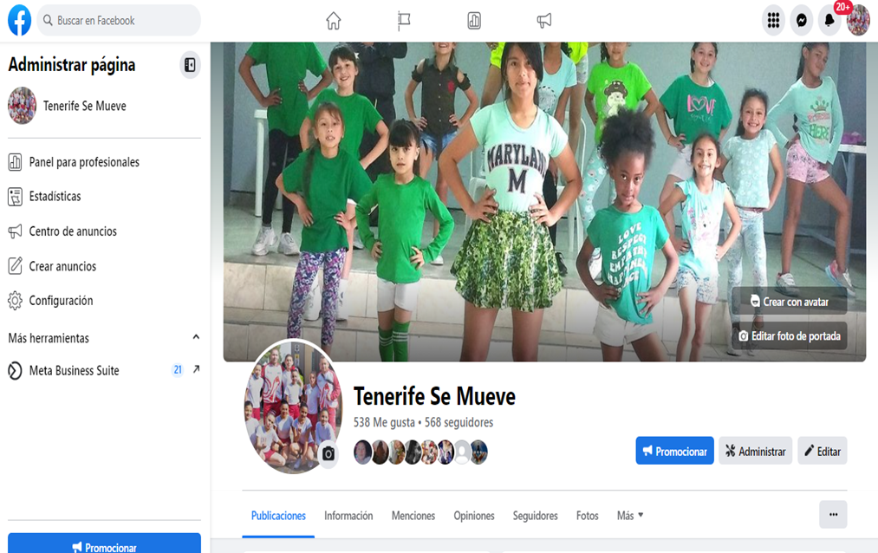
Task: Collapse the Administrar página sidebar panel
Action: pyautogui.click(x=190, y=64)
